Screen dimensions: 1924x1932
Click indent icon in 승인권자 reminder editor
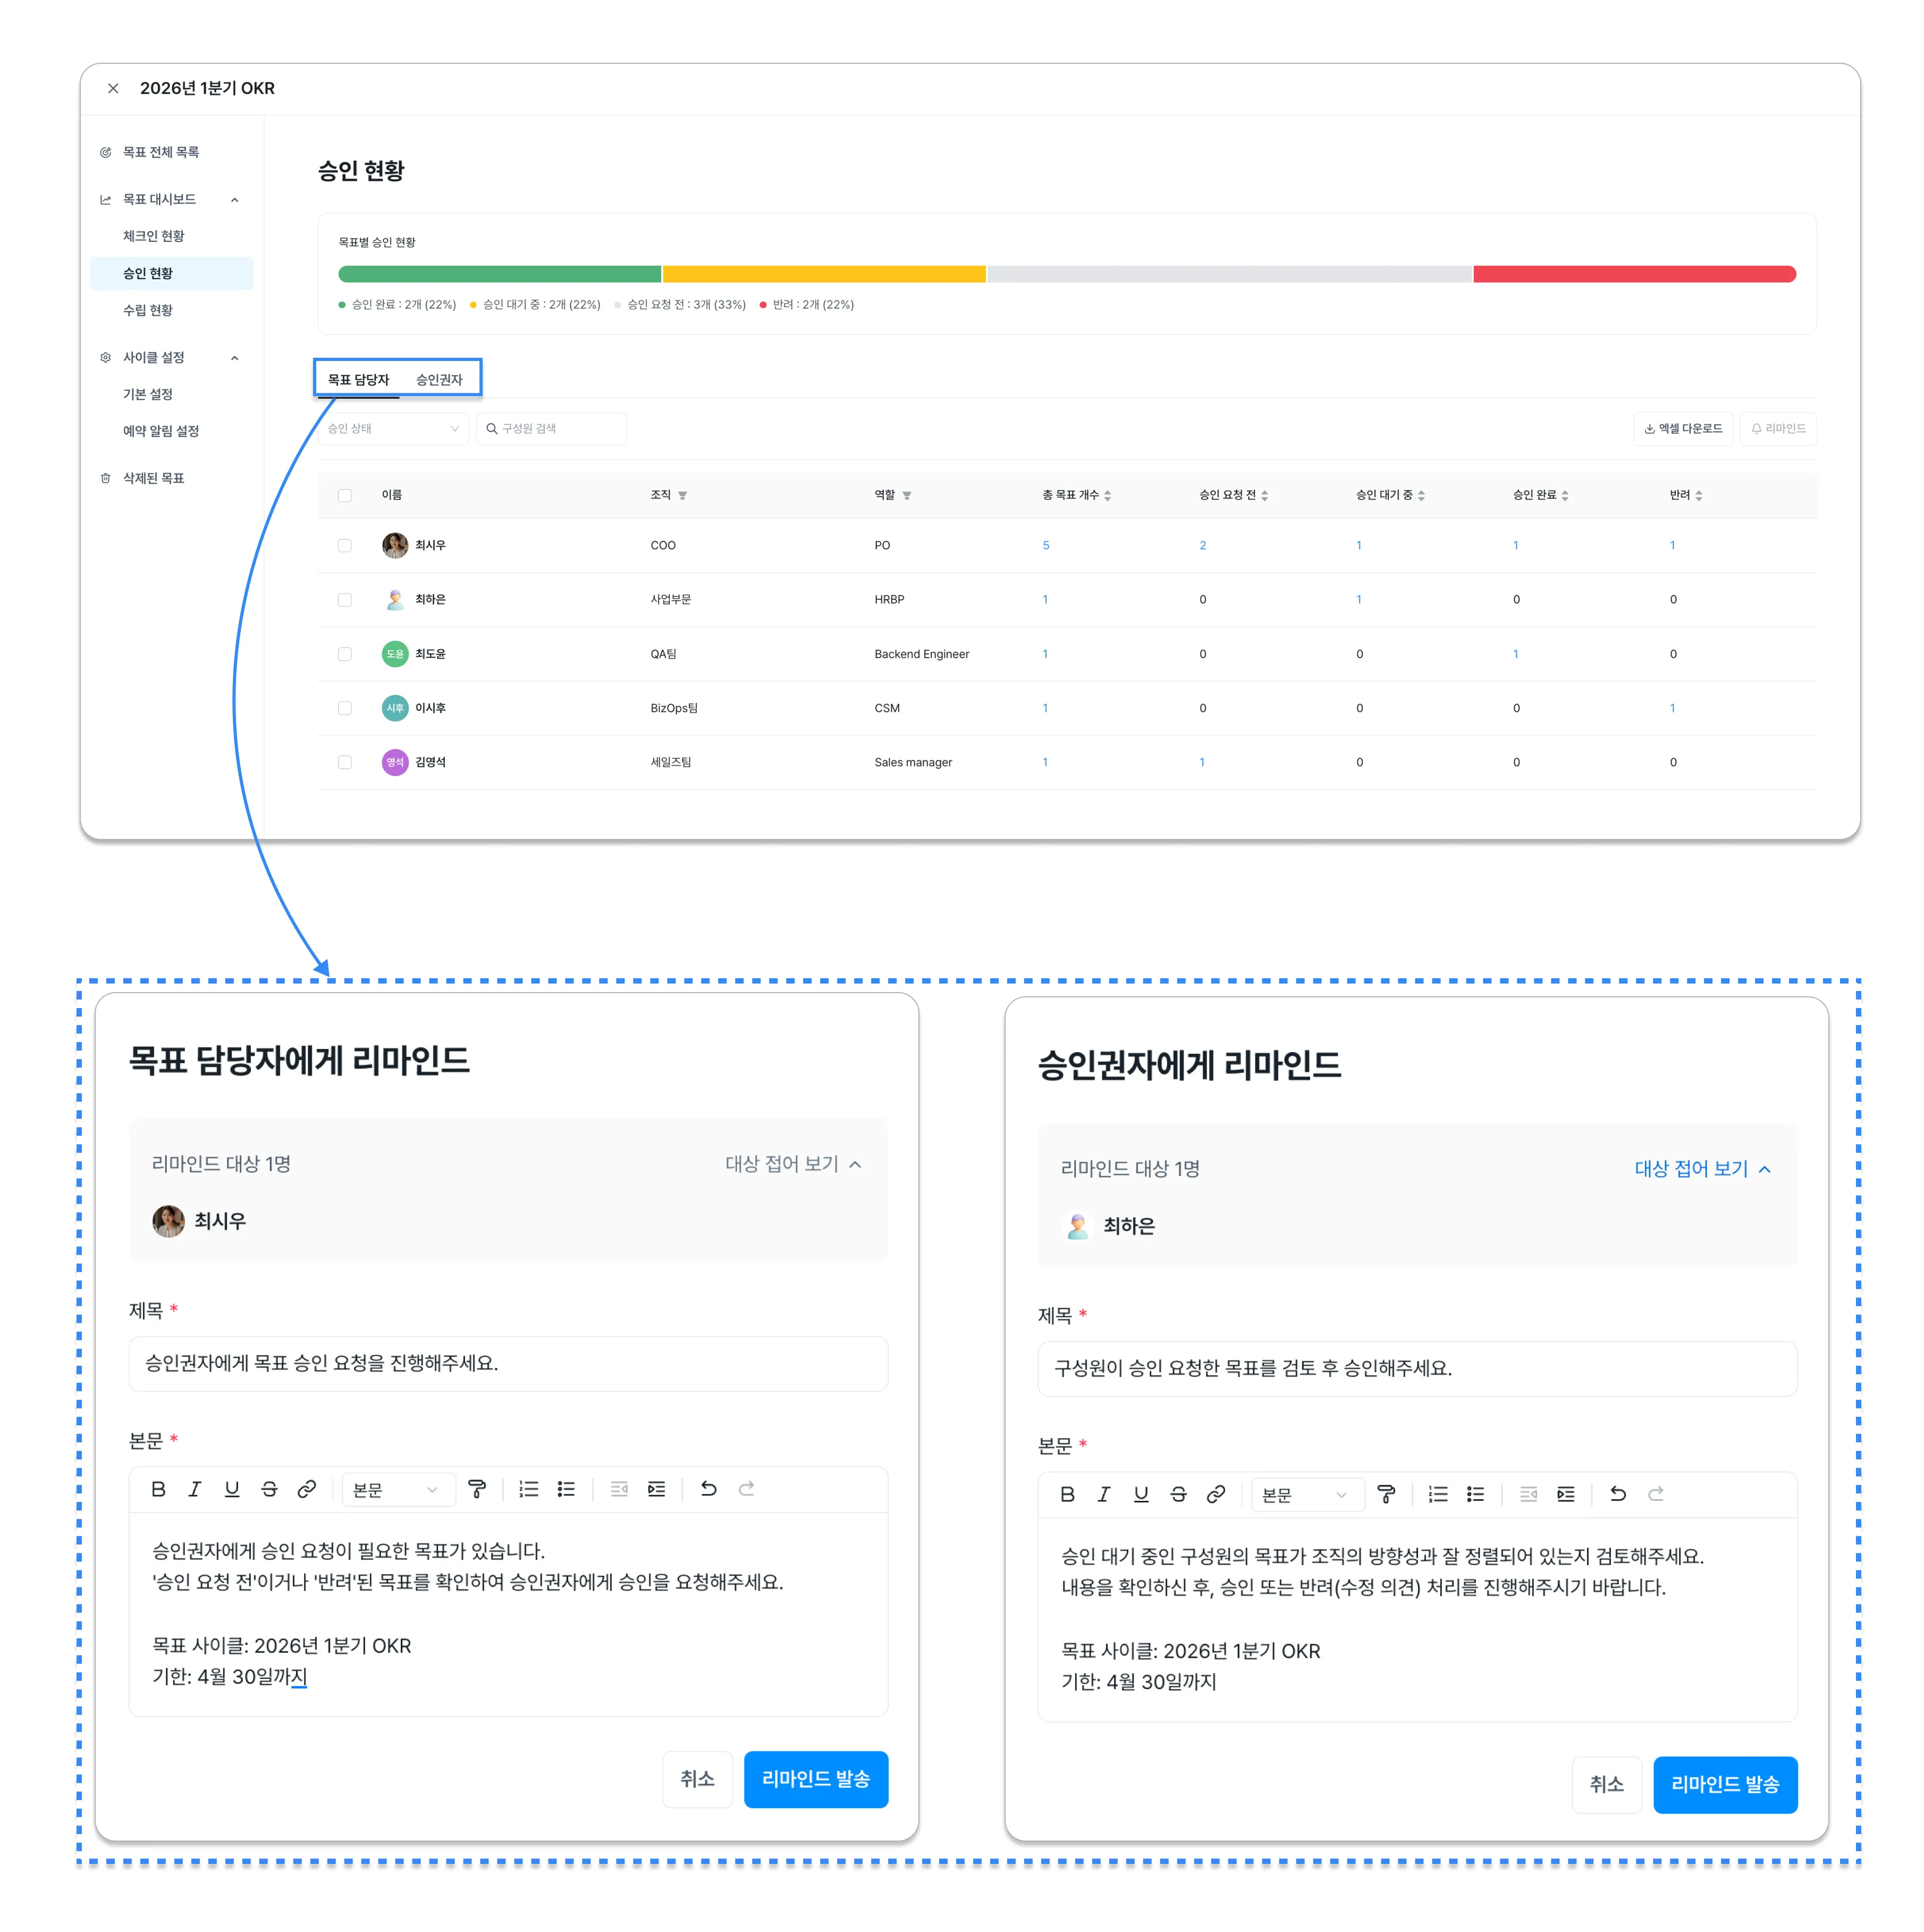[x=1566, y=1494]
